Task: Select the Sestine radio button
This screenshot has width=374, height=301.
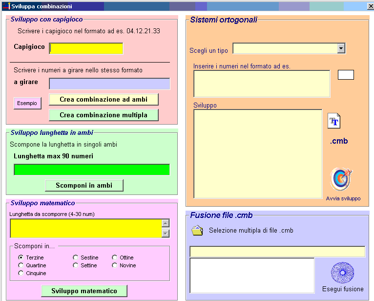Action: pyautogui.click(x=76, y=258)
